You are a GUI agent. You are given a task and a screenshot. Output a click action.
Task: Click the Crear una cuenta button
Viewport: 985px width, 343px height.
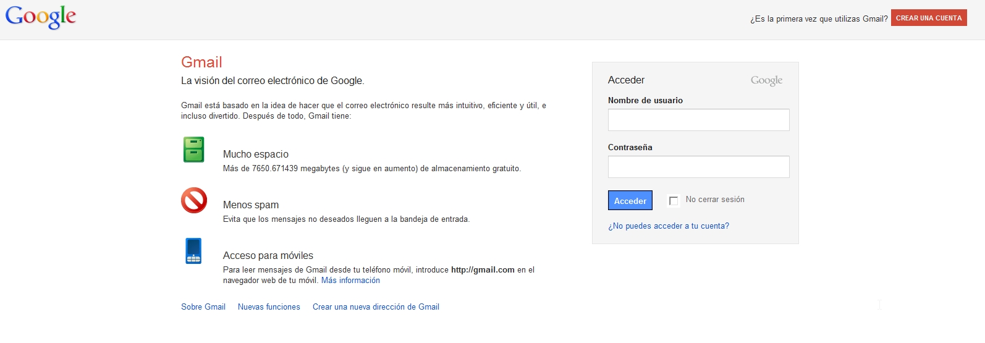[x=929, y=18]
